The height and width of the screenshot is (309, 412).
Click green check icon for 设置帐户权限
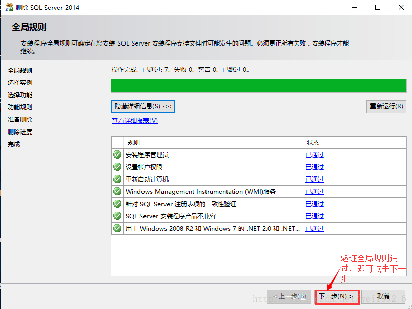pyautogui.click(x=117, y=167)
